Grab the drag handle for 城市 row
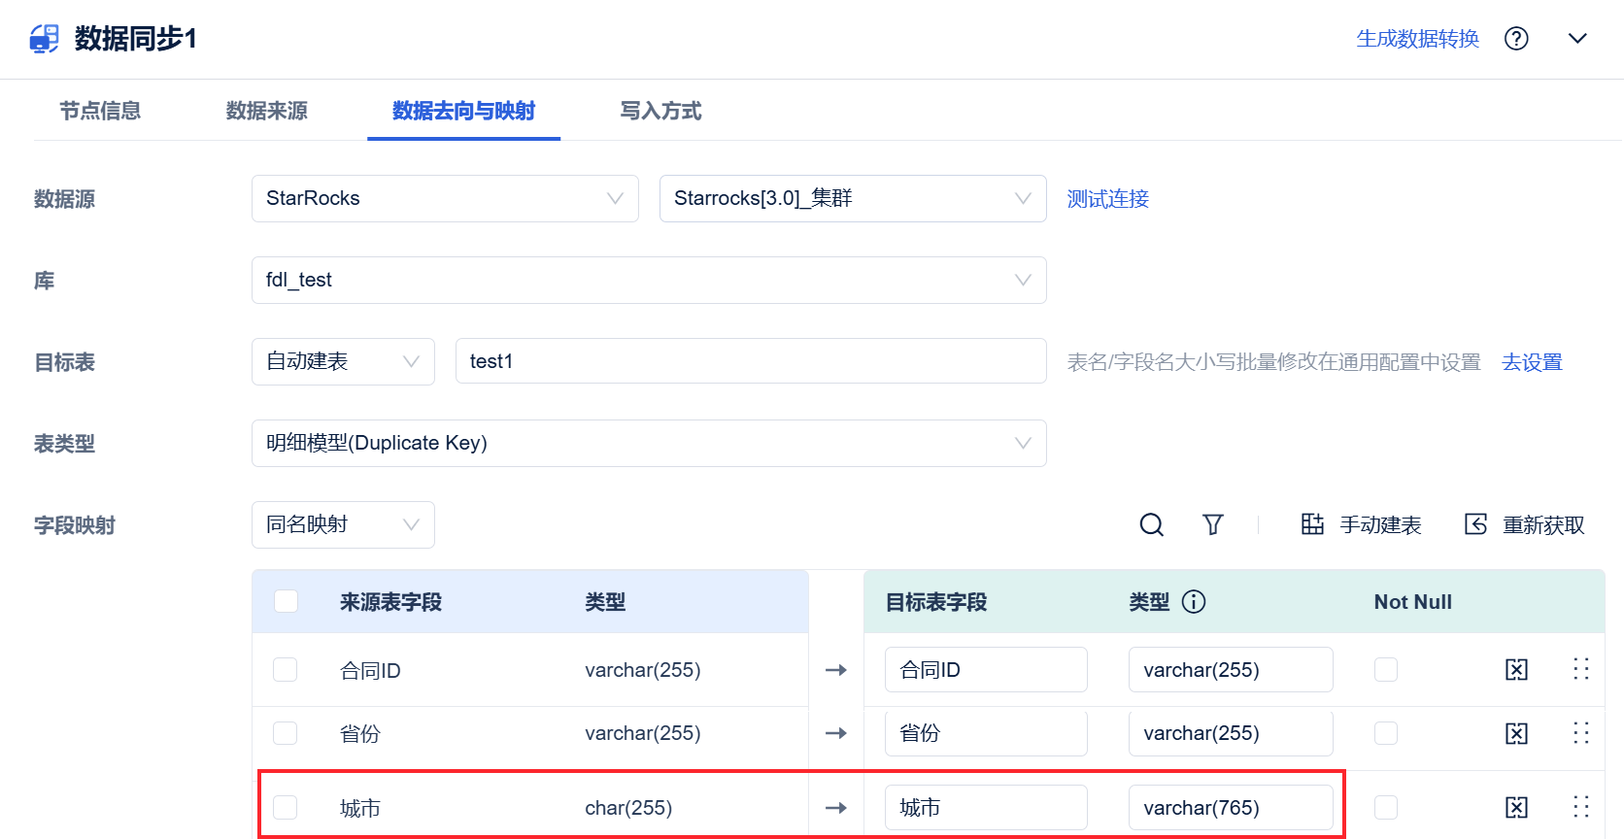 pos(1580,807)
